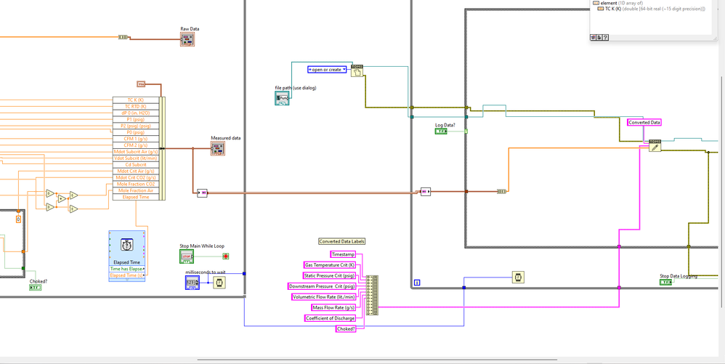Image resolution: width=725 pixels, height=364 pixels.
Task: Select the 'Time has Elapsed' output row
Action: coord(126,269)
